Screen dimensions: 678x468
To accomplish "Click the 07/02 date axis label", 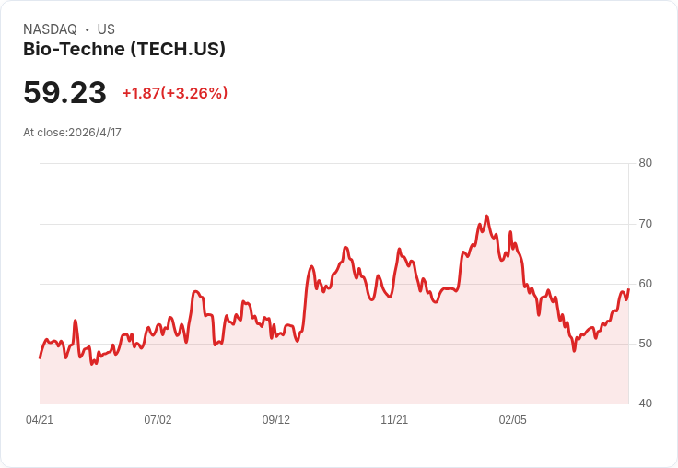I will click(158, 420).
